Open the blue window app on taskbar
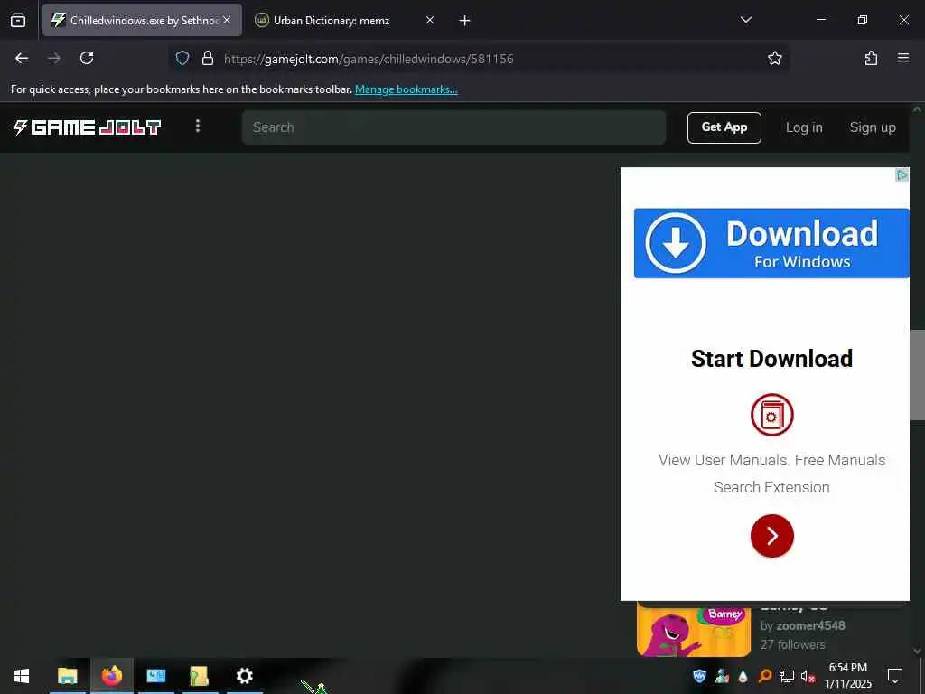This screenshot has width=925, height=694. tap(155, 676)
